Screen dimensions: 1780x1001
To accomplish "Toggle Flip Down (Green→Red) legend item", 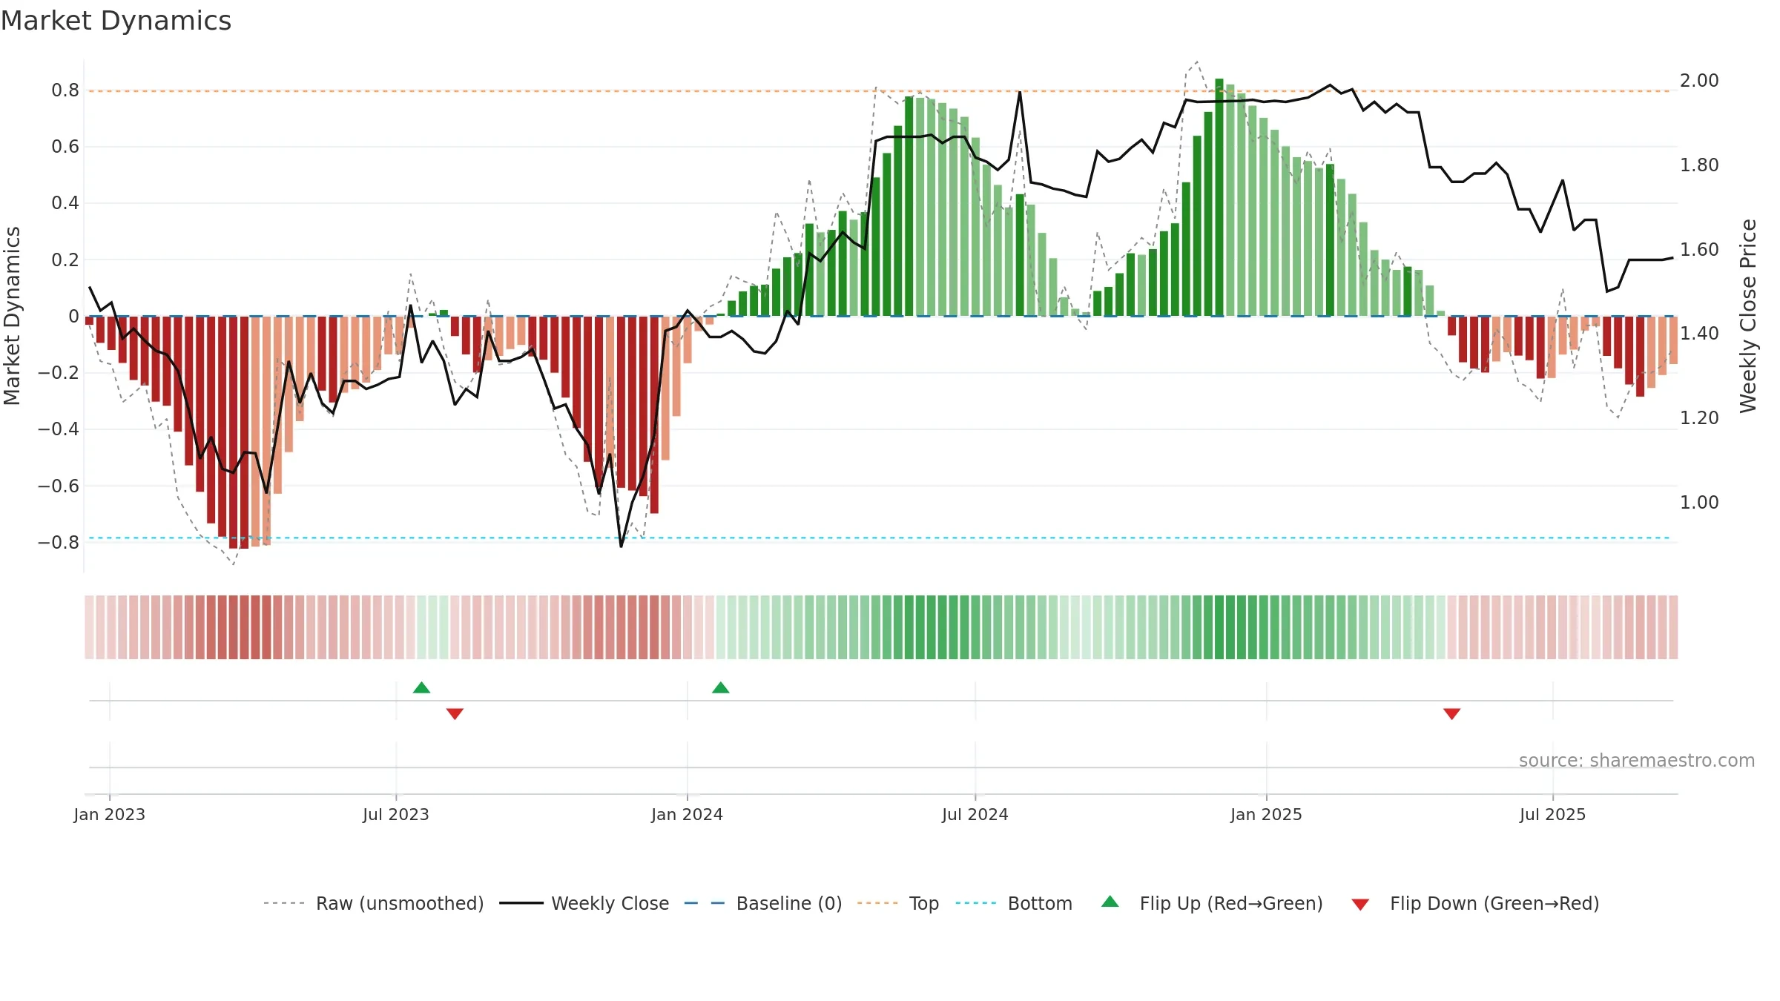I will pos(1475,903).
